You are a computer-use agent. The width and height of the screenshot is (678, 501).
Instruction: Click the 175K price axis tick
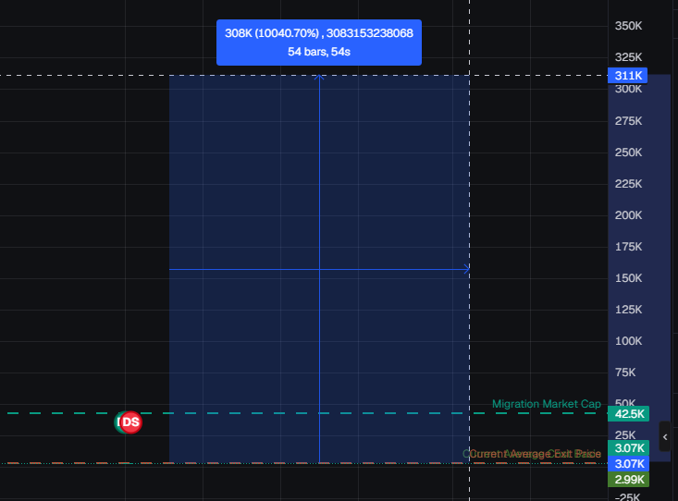(628, 247)
